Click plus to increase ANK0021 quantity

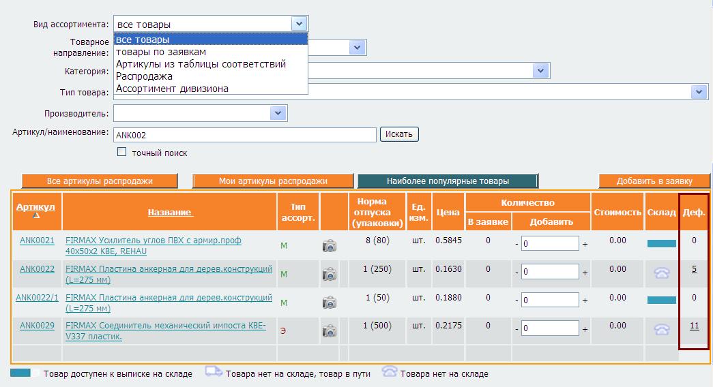pos(585,244)
